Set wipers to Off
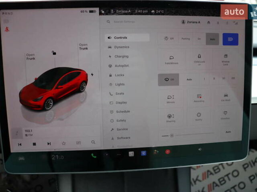 click(x=169, y=80)
